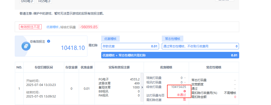Select the 常态性稽核 section tab

(x=173, y=39)
